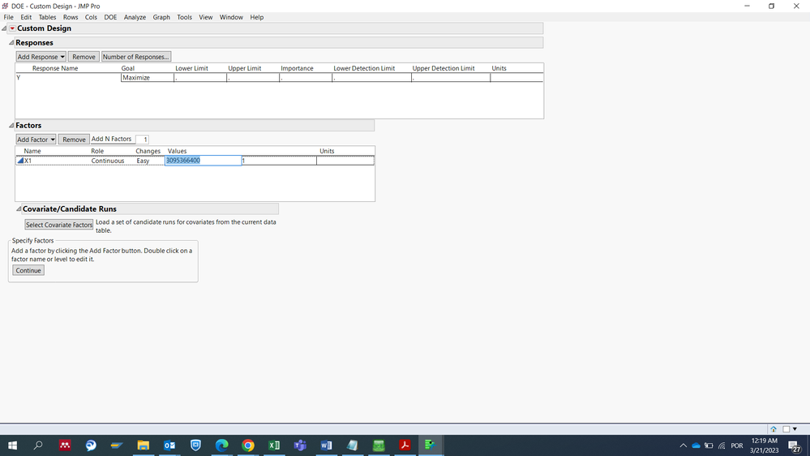Click the Y response Importance cell

pos(306,78)
